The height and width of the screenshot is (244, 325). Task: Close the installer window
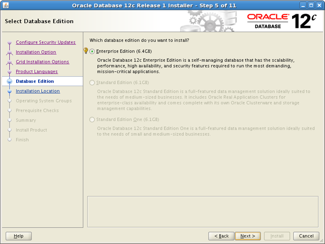(319, 5)
